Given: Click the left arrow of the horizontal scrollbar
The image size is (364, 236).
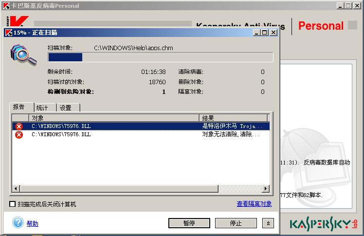Looking at the screenshot, I should point(16,188).
